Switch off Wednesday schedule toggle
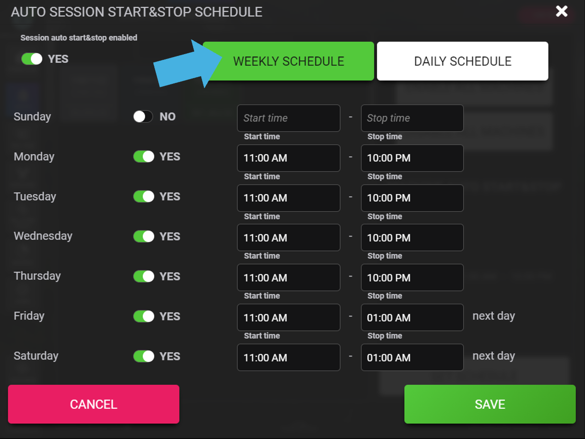Image resolution: width=585 pixels, height=439 pixels. tap(143, 236)
